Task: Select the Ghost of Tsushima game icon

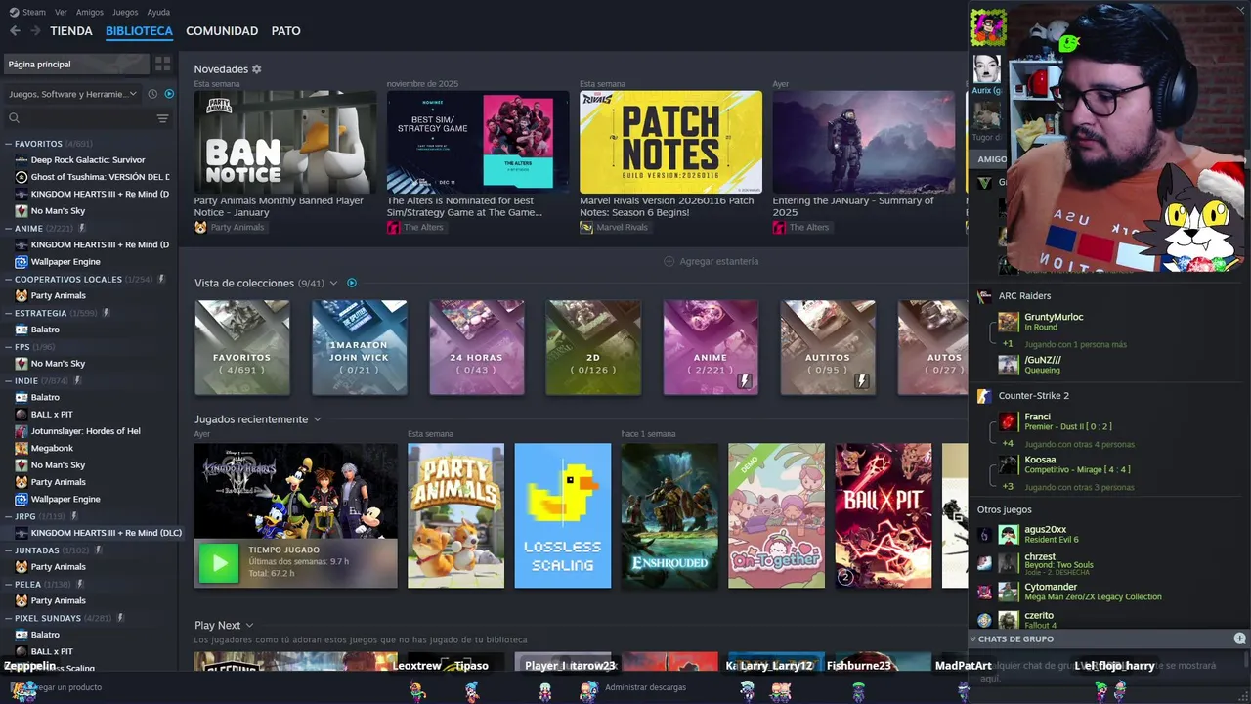Action: tap(22, 177)
